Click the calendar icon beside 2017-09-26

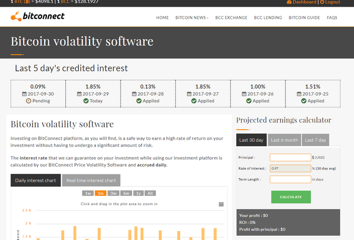(x=244, y=94)
